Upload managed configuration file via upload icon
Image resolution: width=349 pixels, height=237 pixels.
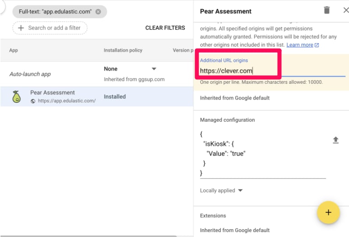[x=335, y=140]
